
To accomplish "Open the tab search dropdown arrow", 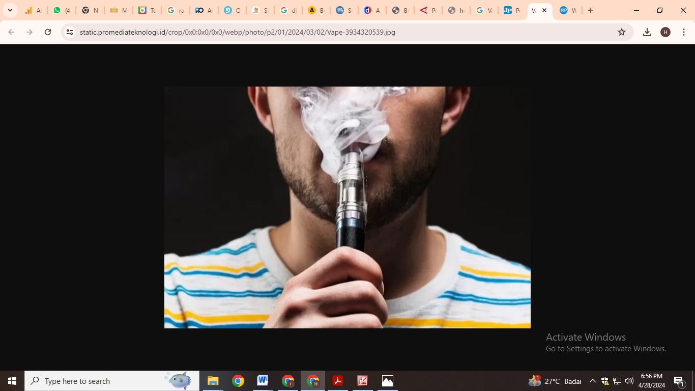I will click(10, 10).
